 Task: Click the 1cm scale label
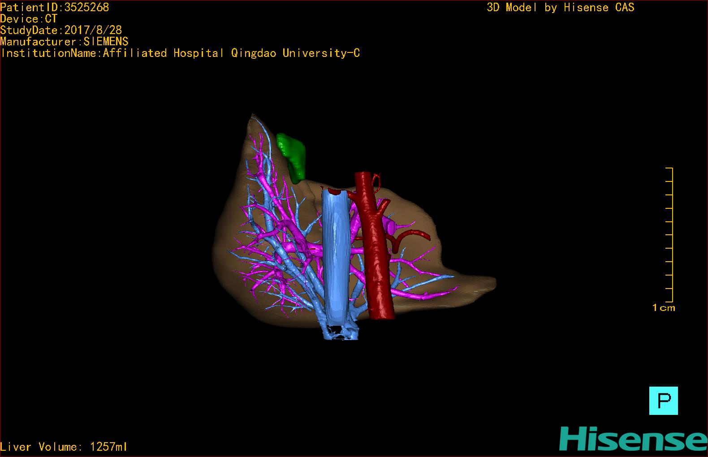coord(664,308)
